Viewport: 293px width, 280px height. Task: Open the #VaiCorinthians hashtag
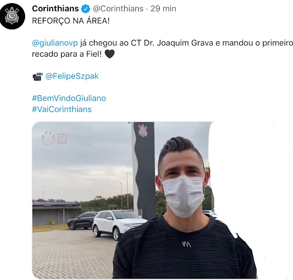pos(62,109)
